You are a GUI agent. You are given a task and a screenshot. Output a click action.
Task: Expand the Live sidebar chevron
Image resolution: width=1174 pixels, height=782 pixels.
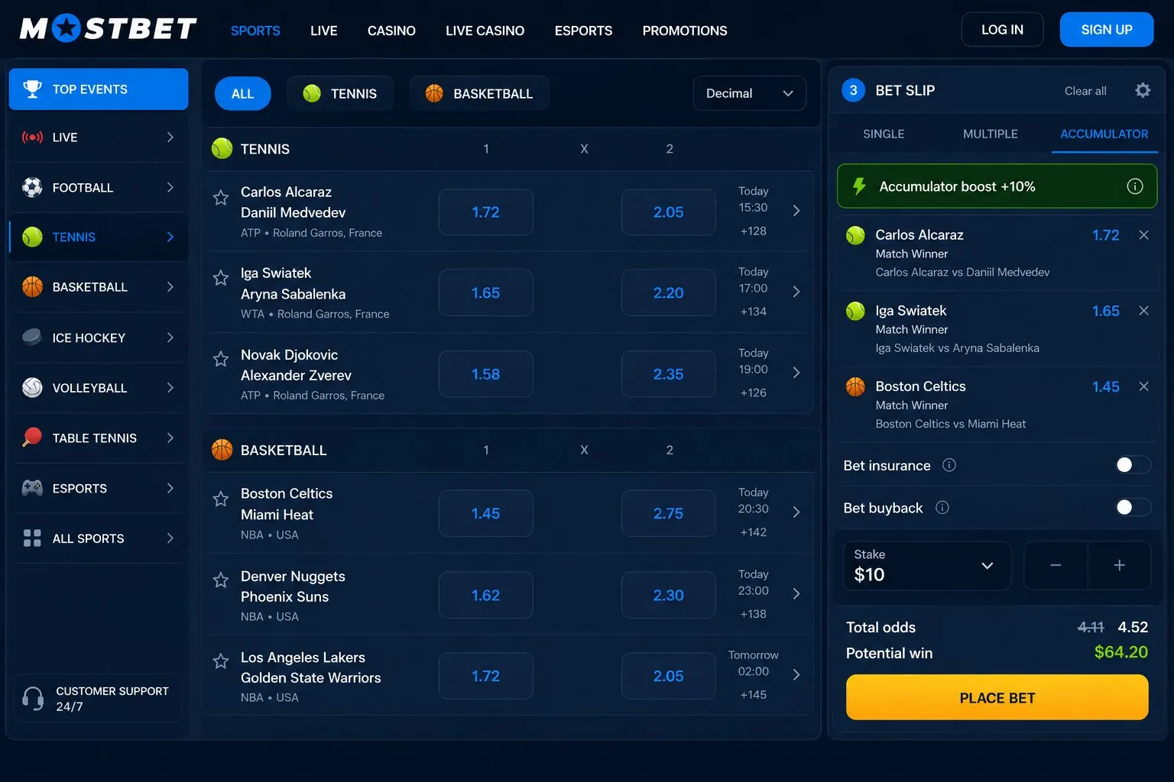pyautogui.click(x=170, y=137)
